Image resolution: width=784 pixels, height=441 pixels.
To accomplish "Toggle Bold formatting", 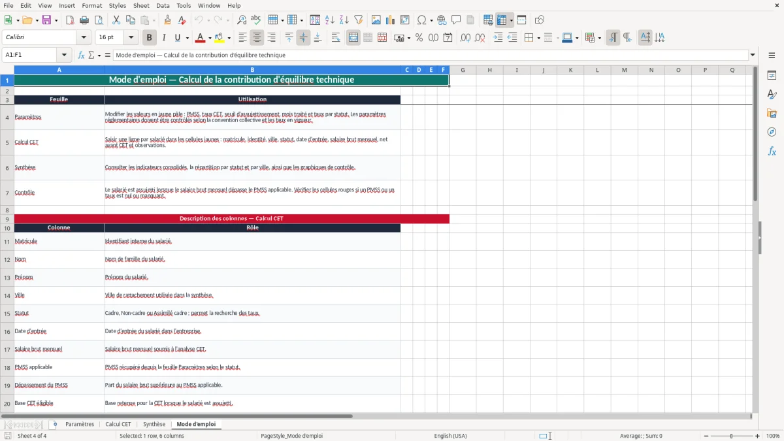I will [149, 38].
